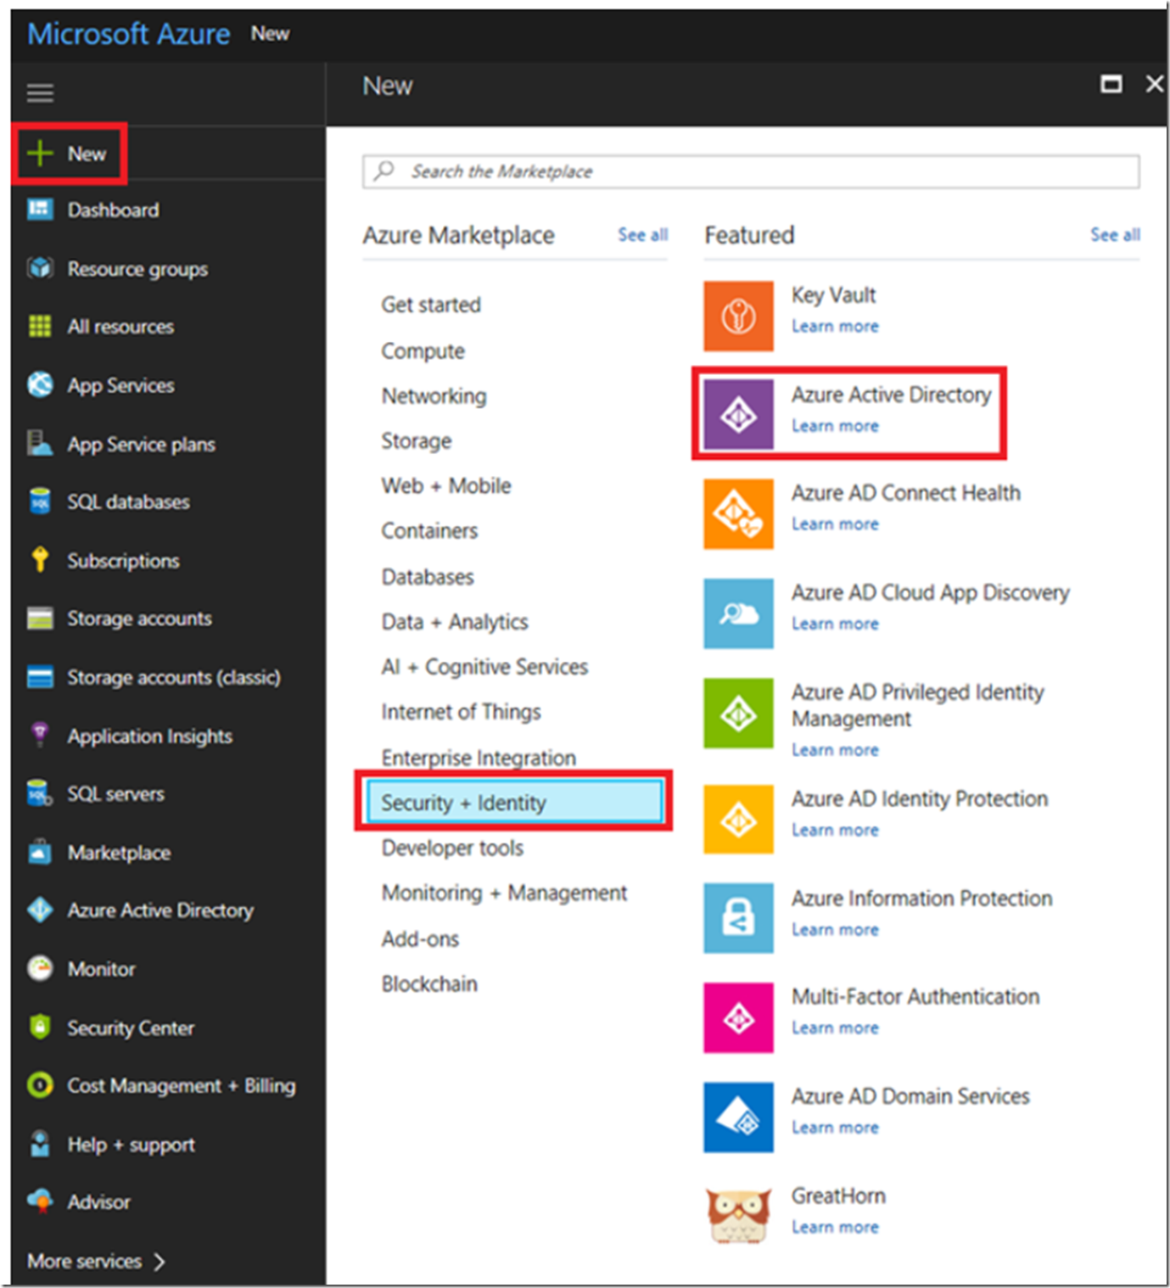
Task: Choose the Containers category
Action: point(429,531)
